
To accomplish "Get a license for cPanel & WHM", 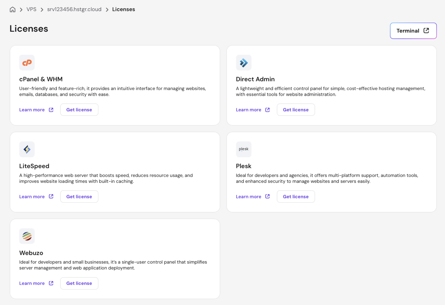I will [x=79, y=110].
